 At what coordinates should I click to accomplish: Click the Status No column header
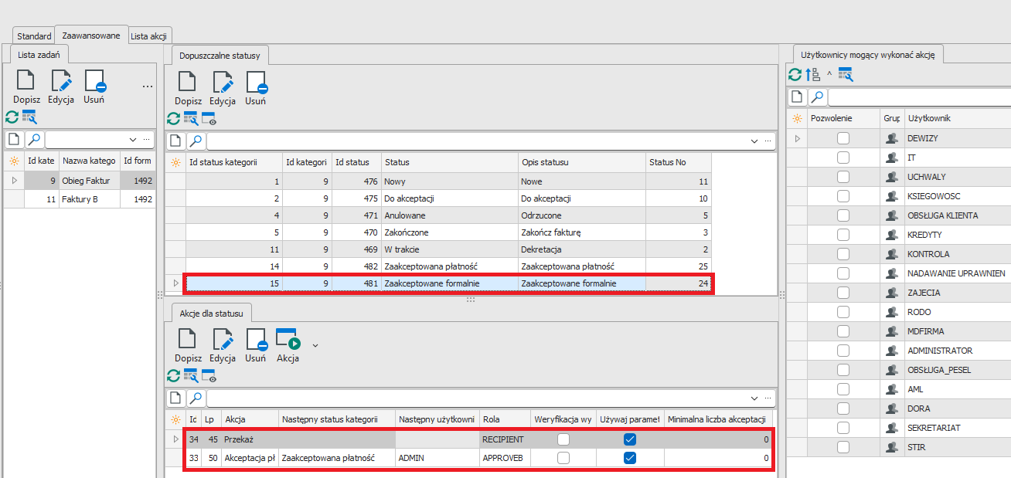pos(677,162)
